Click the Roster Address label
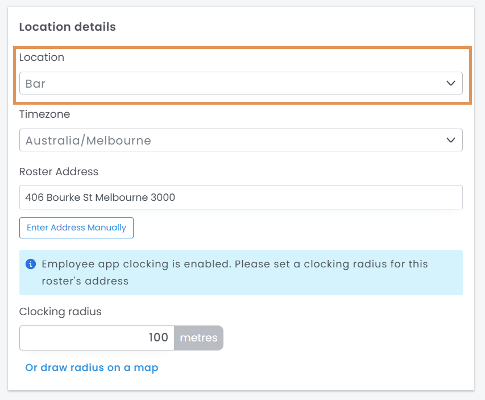The image size is (485, 400). (59, 171)
